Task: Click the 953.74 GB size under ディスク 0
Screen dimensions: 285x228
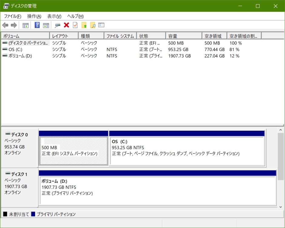Action: coord(15,147)
